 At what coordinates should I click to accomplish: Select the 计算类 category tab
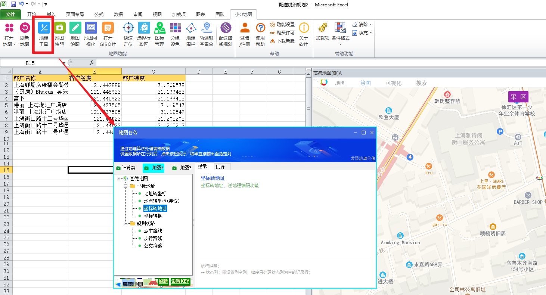[126, 168]
